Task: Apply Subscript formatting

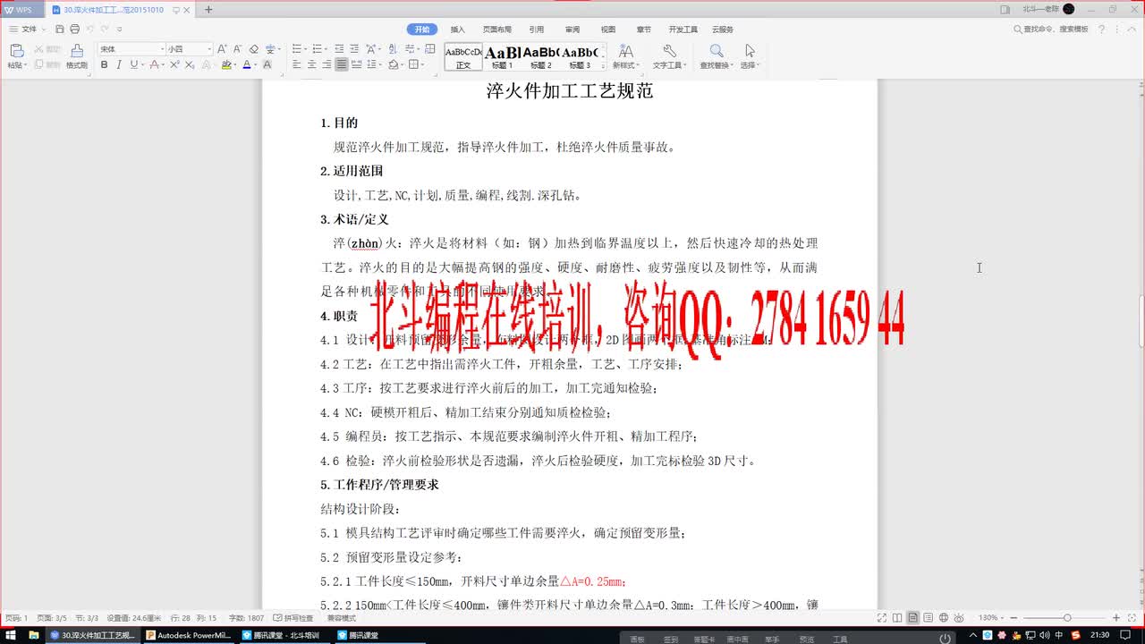Action: click(x=190, y=64)
